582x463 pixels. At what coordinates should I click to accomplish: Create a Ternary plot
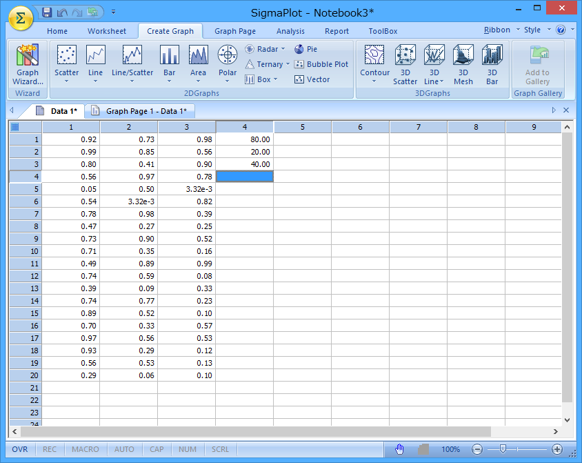click(267, 64)
